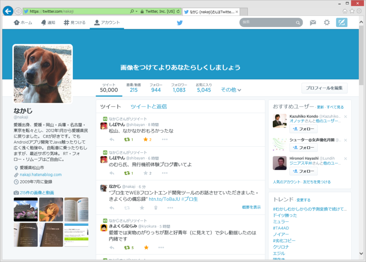Open browser tools gear icon

click(x=359, y=11)
